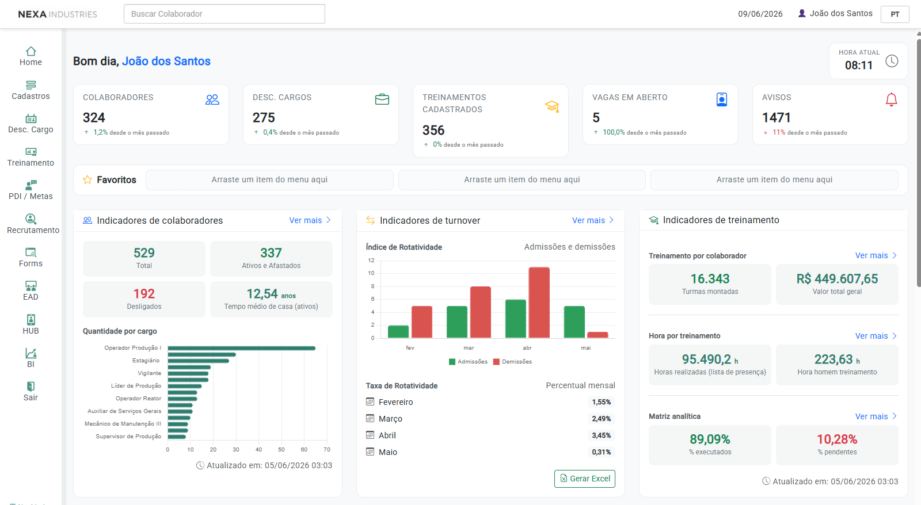
Task: Click the Maio calendar icon
Action: click(x=370, y=452)
